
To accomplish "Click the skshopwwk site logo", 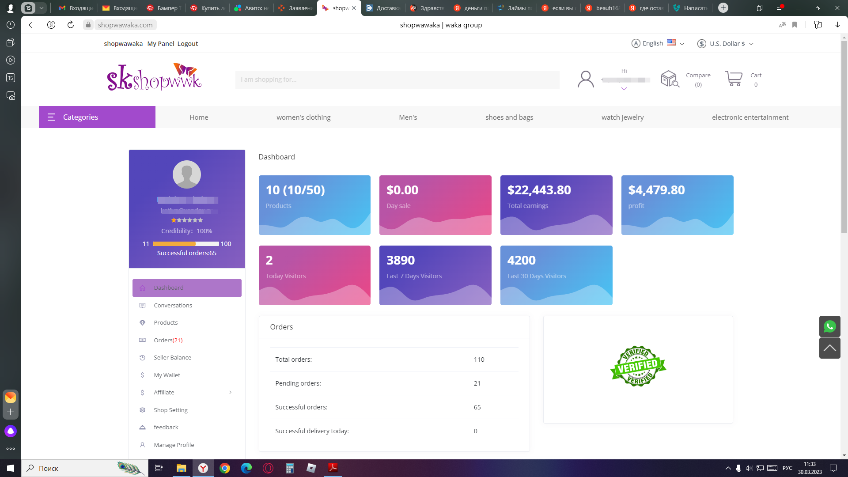I will 154,77.
